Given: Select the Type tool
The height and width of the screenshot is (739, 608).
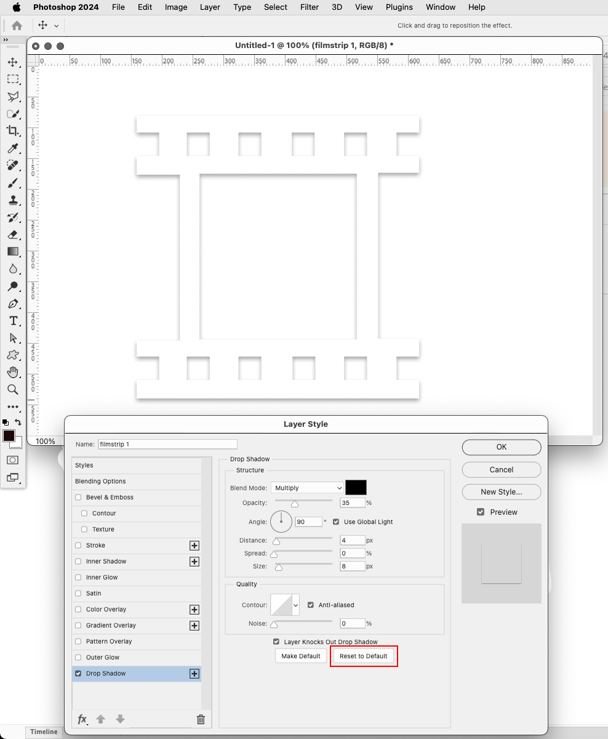Looking at the screenshot, I should pos(13,320).
